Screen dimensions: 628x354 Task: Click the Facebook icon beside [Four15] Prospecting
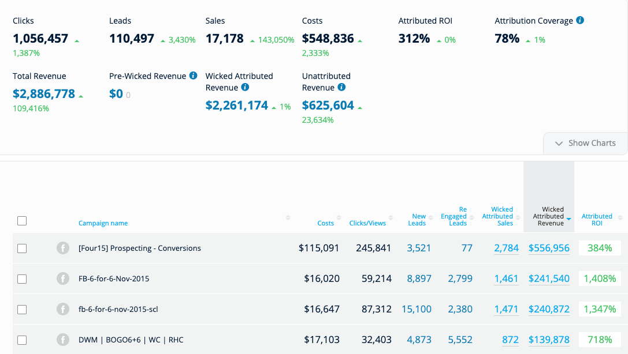63,248
